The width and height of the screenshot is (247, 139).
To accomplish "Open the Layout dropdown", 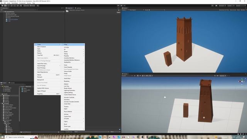I will tap(241, 5).
